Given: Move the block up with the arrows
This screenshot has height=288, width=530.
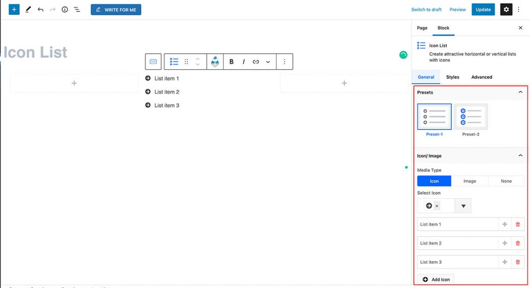Looking at the screenshot, I should (x=198, y=59).
